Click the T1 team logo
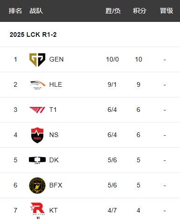This screenshot has height=221, width=180. click(37, 110)
